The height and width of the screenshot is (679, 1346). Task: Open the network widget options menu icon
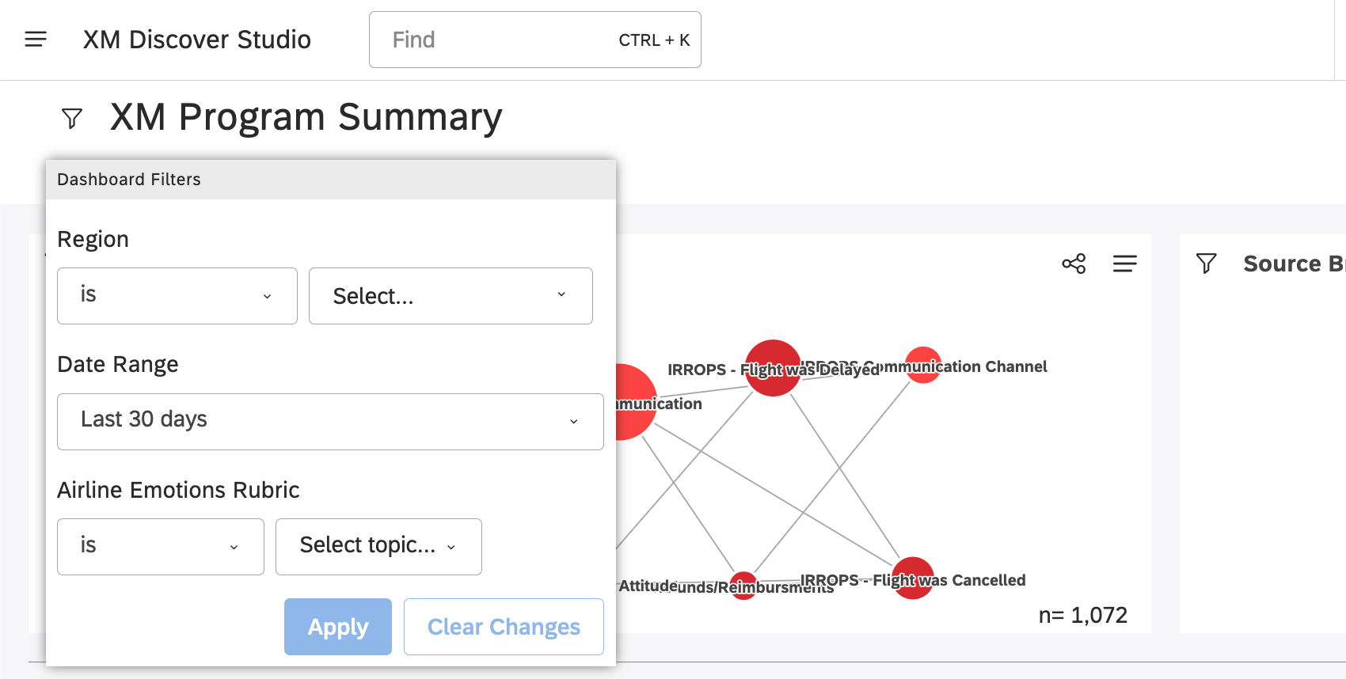pos(1124,264)
